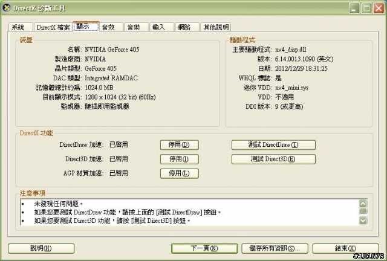Image resolution: width=387 pixels, height=261 pixels.
Task: Click the device name NVIDIA GeForce 405
Action: [112, 50]
